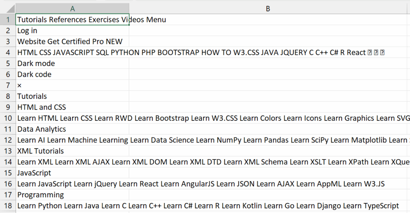Click the 'Dark mode' cell
The height and width of the screenshot is (213, 410).
coord(72,64)
